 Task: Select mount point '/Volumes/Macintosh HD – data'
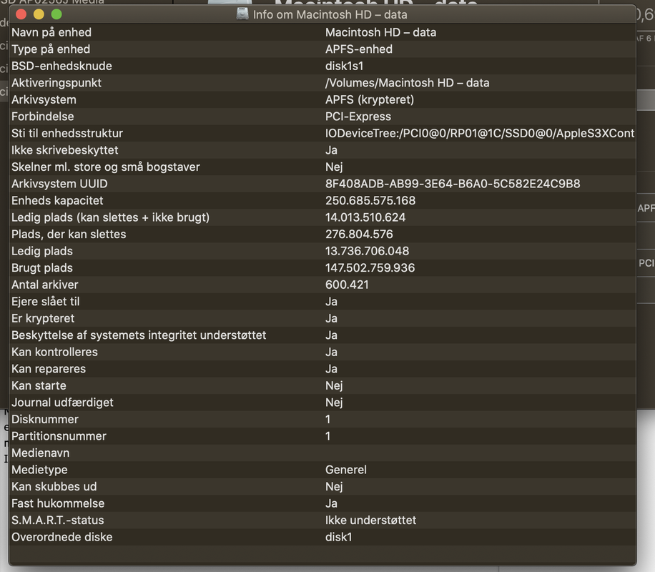click(x=408, y=83)
